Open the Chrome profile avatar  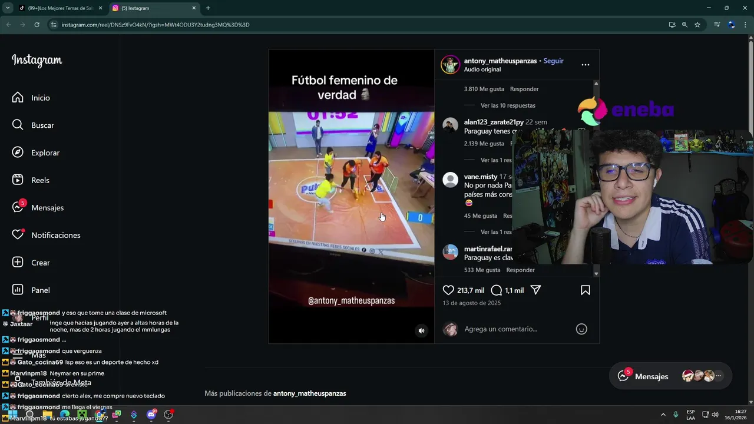731,25
